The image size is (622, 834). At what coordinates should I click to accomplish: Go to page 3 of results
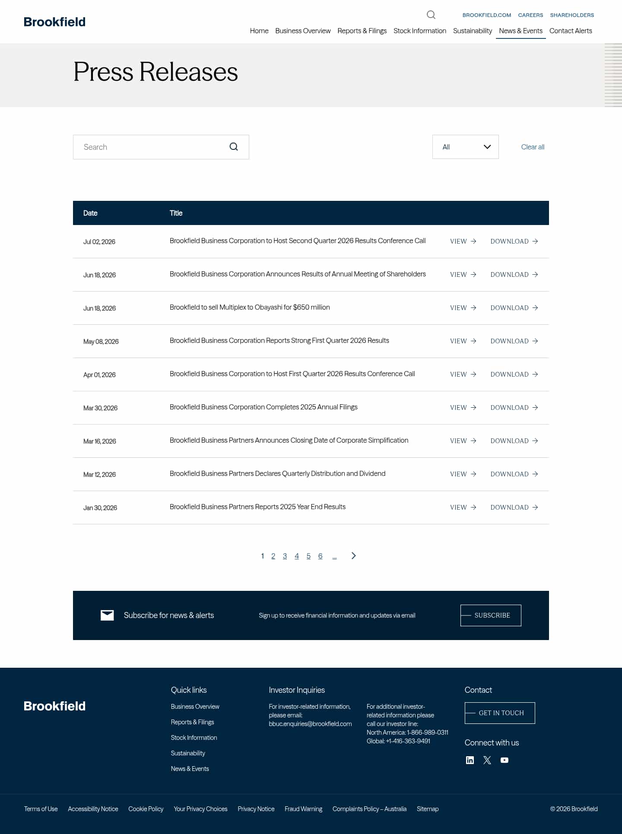click(x=285, y=556)
